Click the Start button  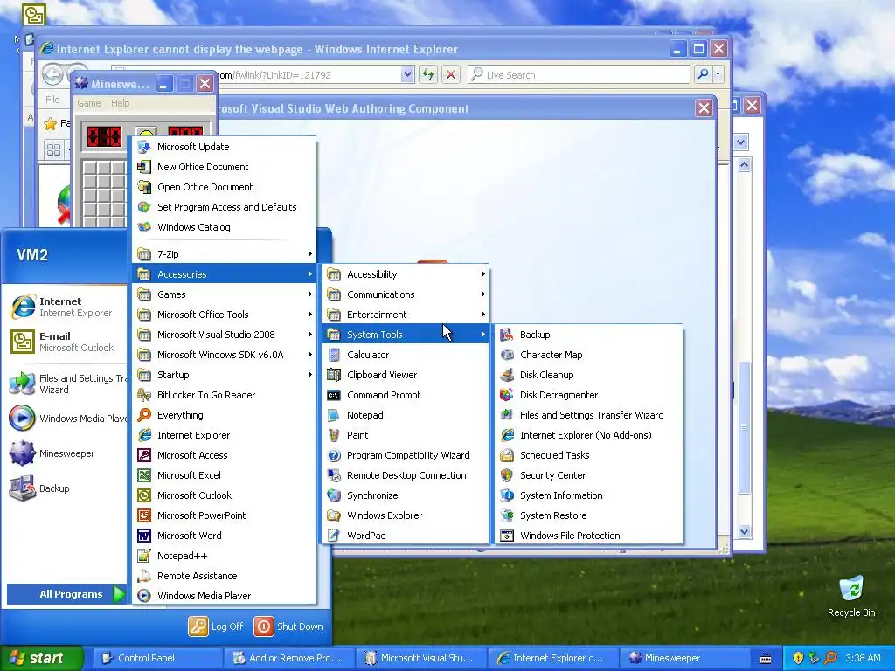41,658
